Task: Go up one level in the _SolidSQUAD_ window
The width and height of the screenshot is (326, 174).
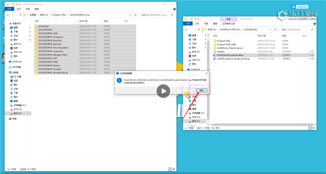Action: coord(199,30)
